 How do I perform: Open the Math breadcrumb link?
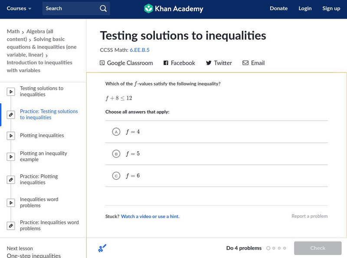click(x=13, y=32)
